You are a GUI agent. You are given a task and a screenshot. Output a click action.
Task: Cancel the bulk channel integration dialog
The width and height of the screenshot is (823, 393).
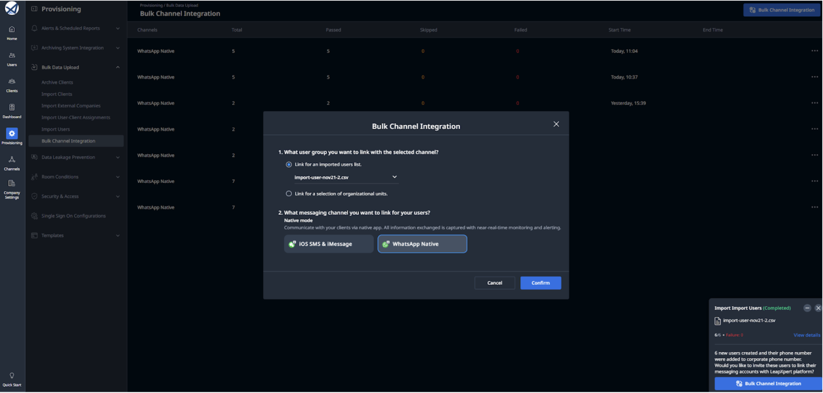[494, 283]
